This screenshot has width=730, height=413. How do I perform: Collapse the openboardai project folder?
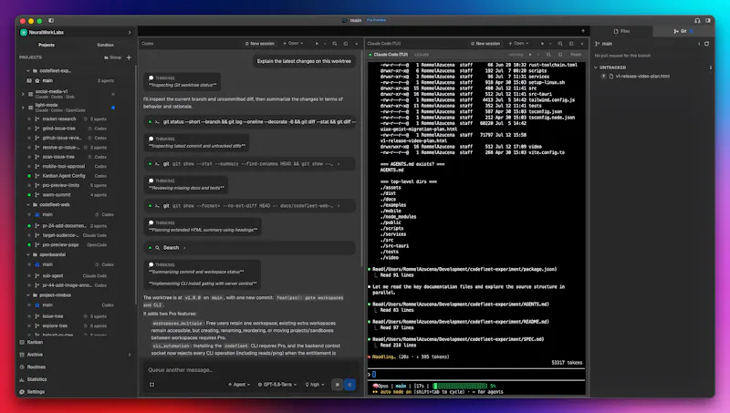click(x=28, y=255)
